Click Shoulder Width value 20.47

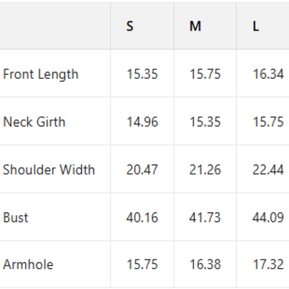(142, 170)
